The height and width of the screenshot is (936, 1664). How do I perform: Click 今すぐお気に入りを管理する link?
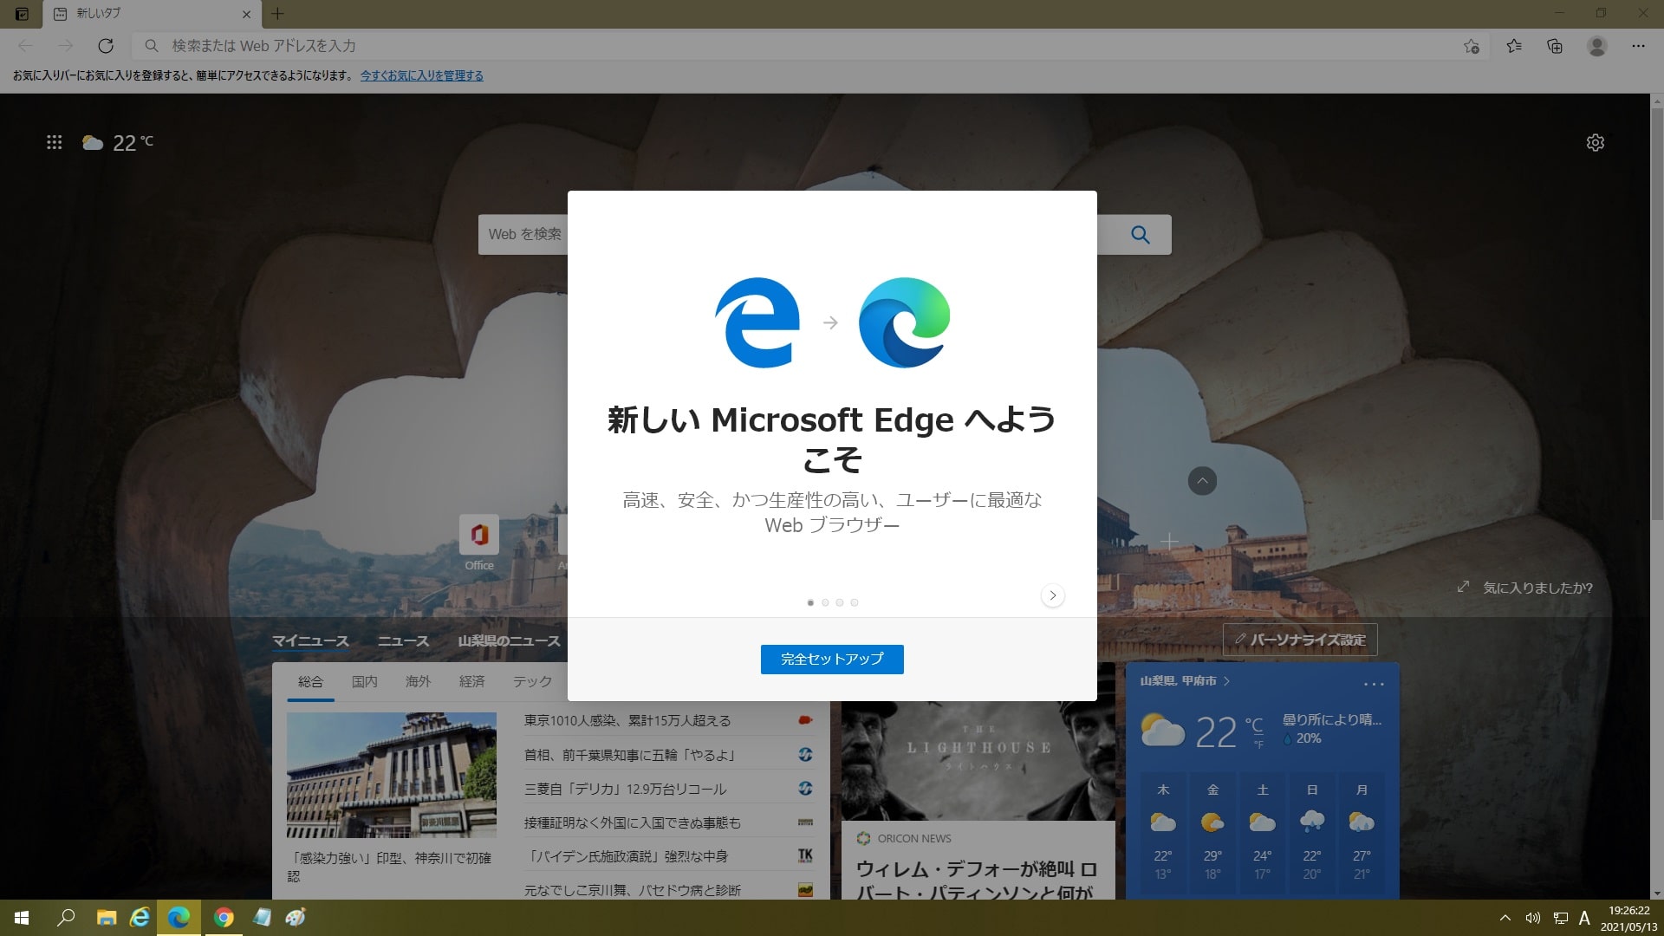click(421, 76)
